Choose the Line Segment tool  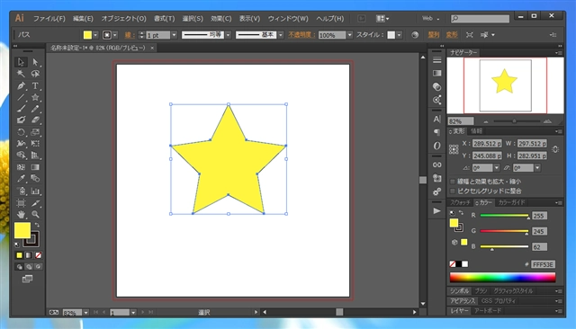(21, 97)
